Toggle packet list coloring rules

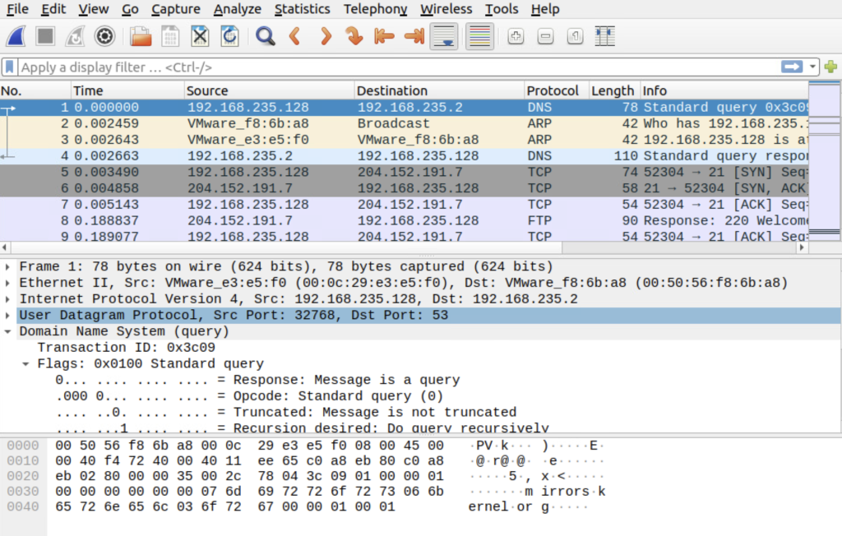479,36
